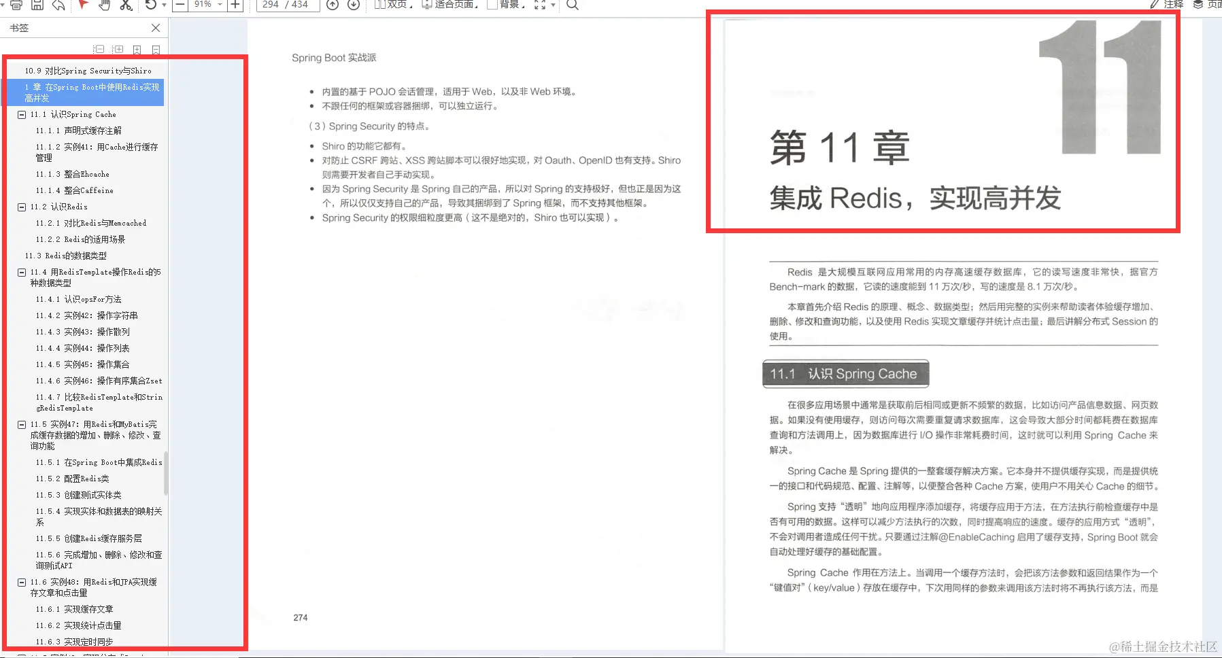Open bookmark 11.4.4 实例44 操作列表

coord(83,348)
